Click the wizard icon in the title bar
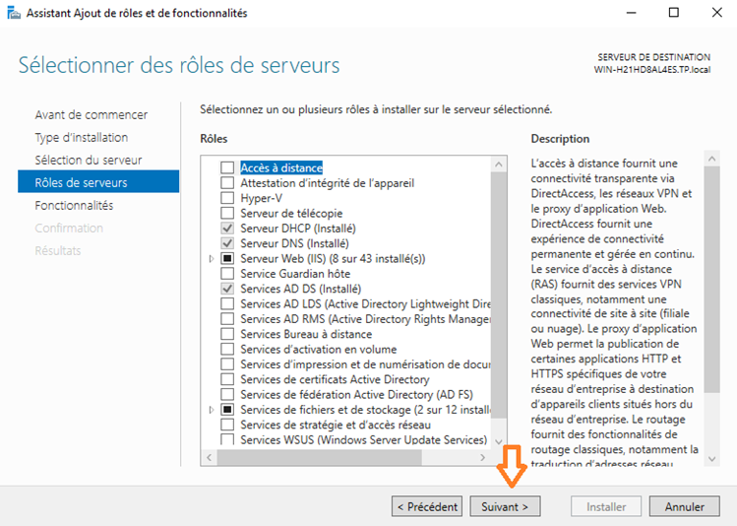Image resolution: width=737 pixels, height=526 pixels. [14, 13]
